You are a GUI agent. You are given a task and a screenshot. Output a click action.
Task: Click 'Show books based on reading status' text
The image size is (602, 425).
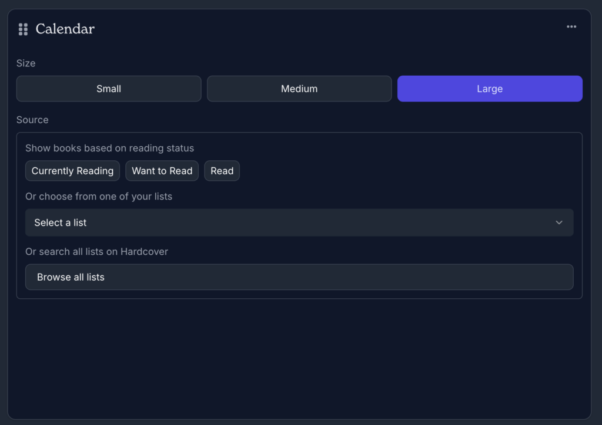point(109,148)
